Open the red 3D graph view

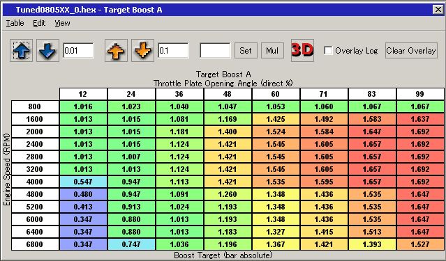[x=302, y=51]
